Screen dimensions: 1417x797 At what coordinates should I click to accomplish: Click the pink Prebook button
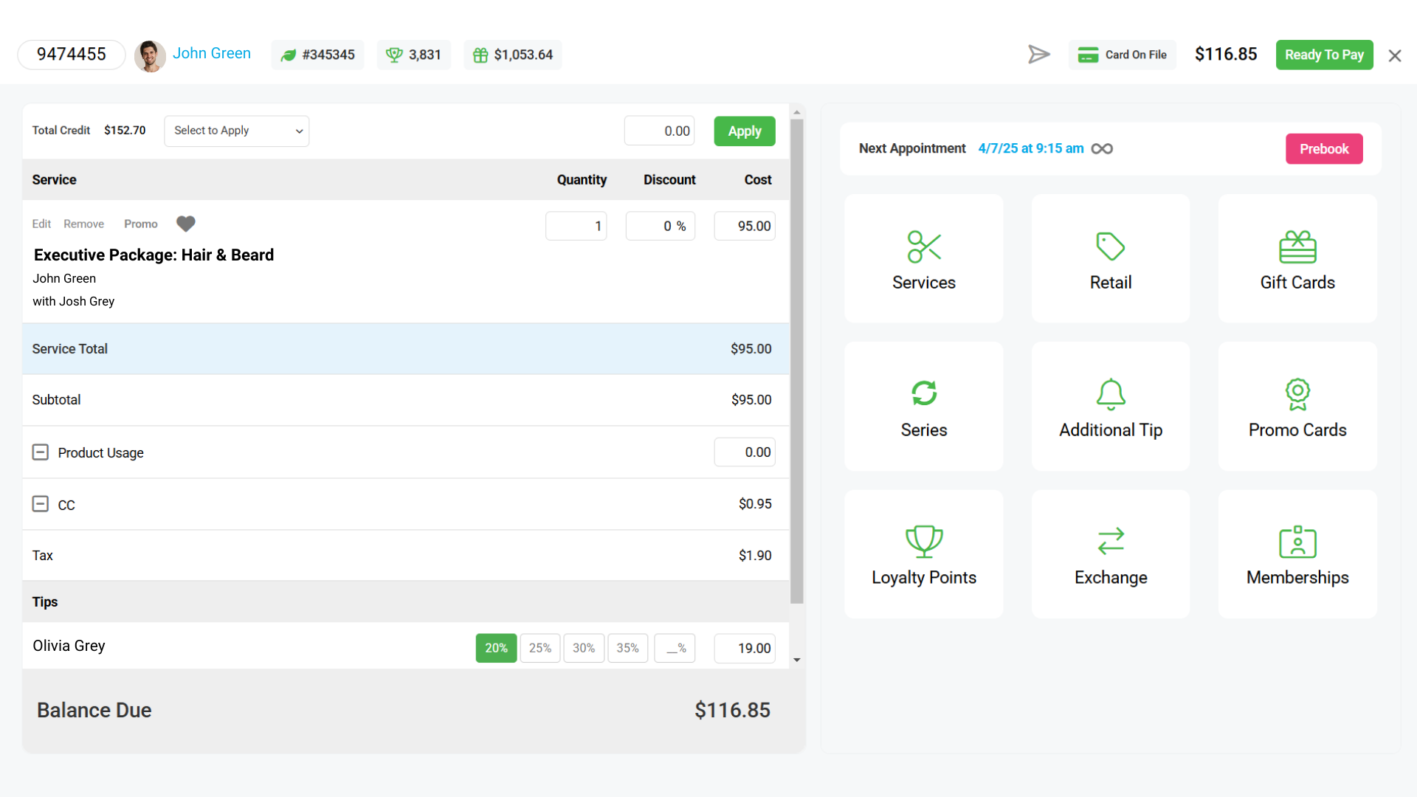click(1323, 149)
